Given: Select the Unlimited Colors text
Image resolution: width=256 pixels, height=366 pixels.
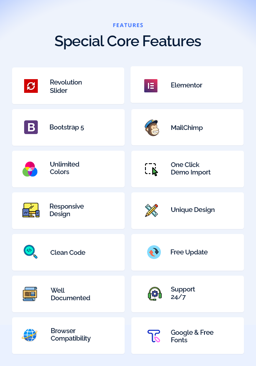Looking at the screenshot, I should tap(64, 168).
